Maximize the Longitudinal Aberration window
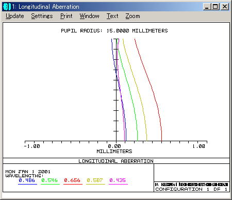Screen dimensions: 232x200 (215, 7)
